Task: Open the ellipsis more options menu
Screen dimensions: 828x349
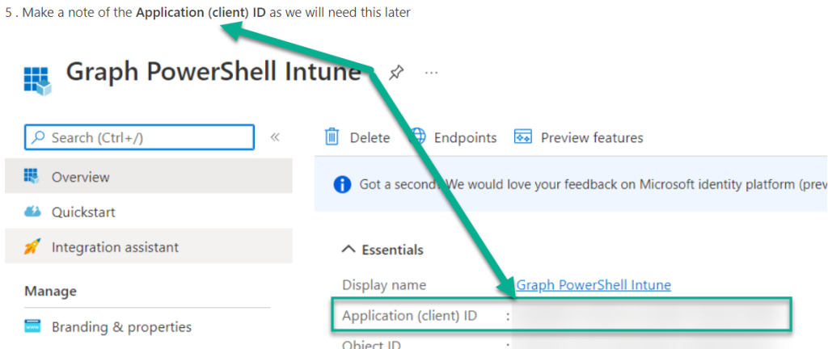Action: (432, 73)
